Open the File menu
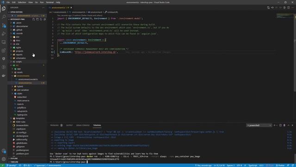296x167 pixels. (x=8, y=2)
